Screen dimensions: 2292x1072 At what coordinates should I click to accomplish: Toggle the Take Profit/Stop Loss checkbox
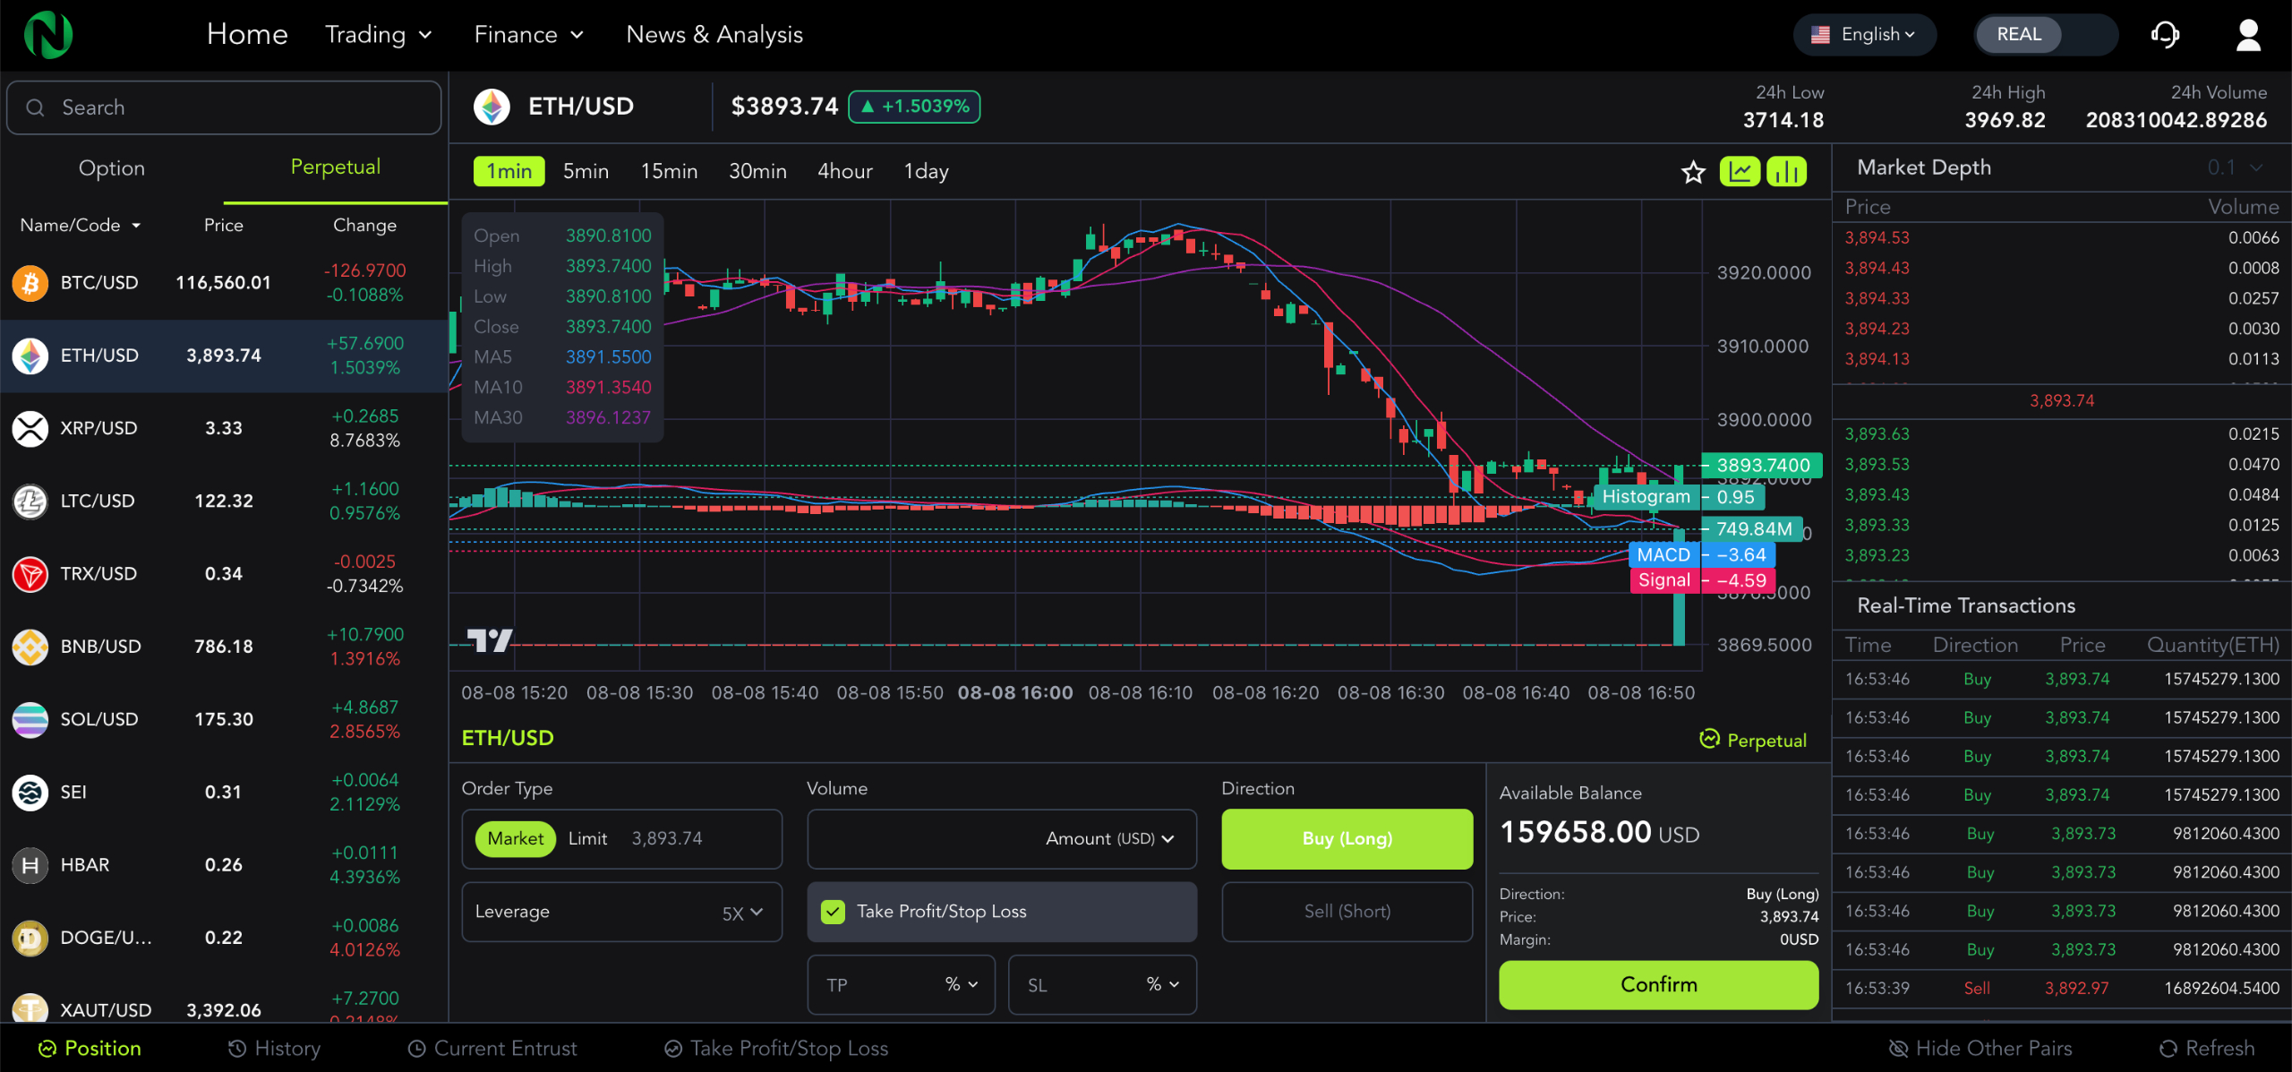[834, 912]
